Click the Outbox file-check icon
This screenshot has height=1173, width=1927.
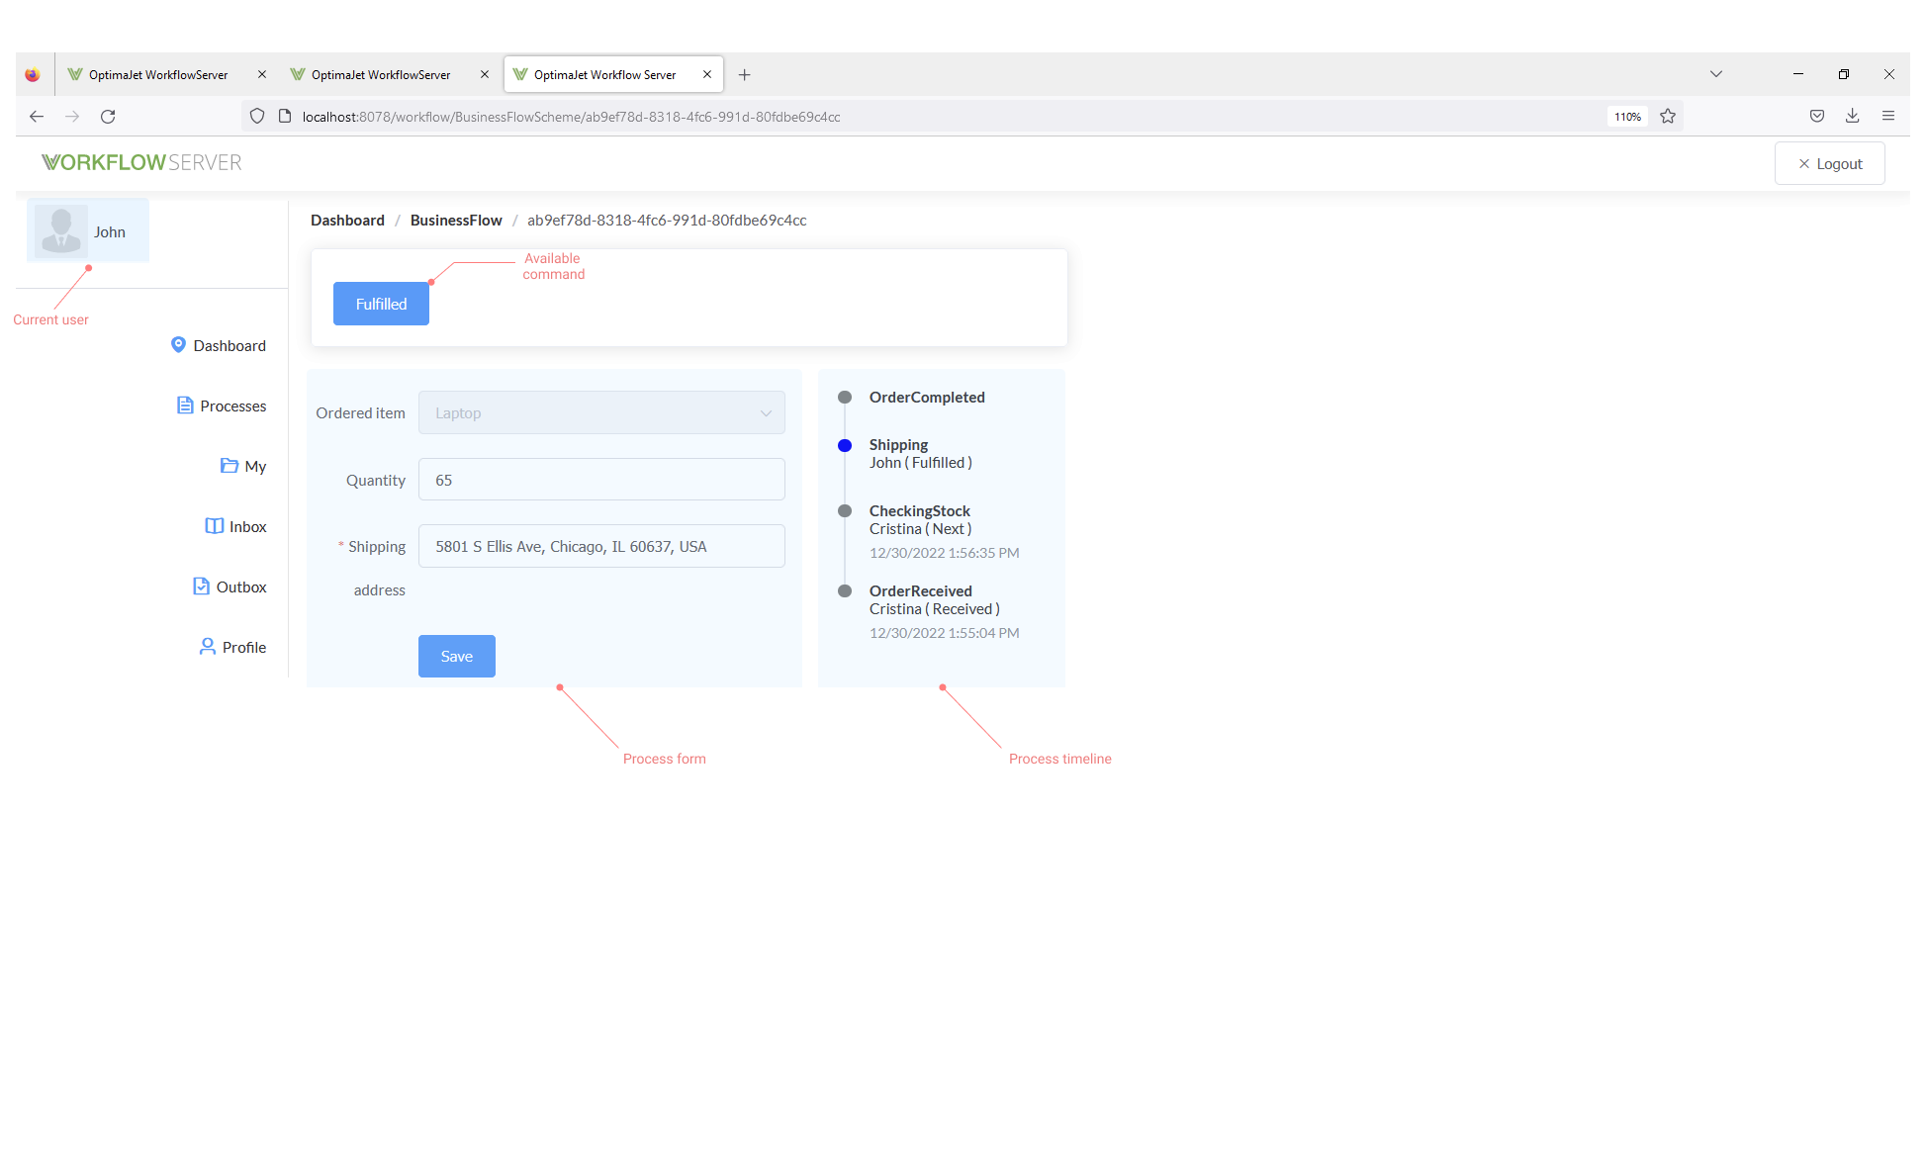coord(201,586)
